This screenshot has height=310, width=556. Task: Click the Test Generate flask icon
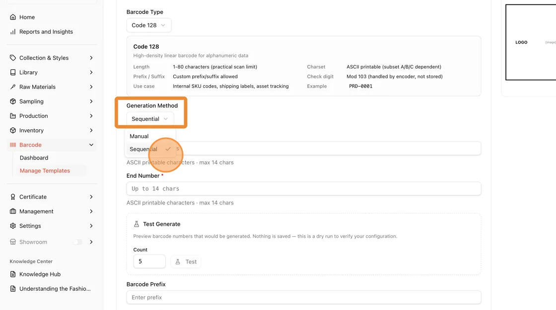click(137, 224)
